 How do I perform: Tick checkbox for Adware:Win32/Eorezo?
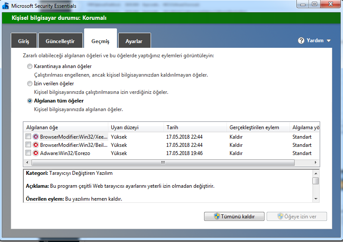click(x=28, y=153)
